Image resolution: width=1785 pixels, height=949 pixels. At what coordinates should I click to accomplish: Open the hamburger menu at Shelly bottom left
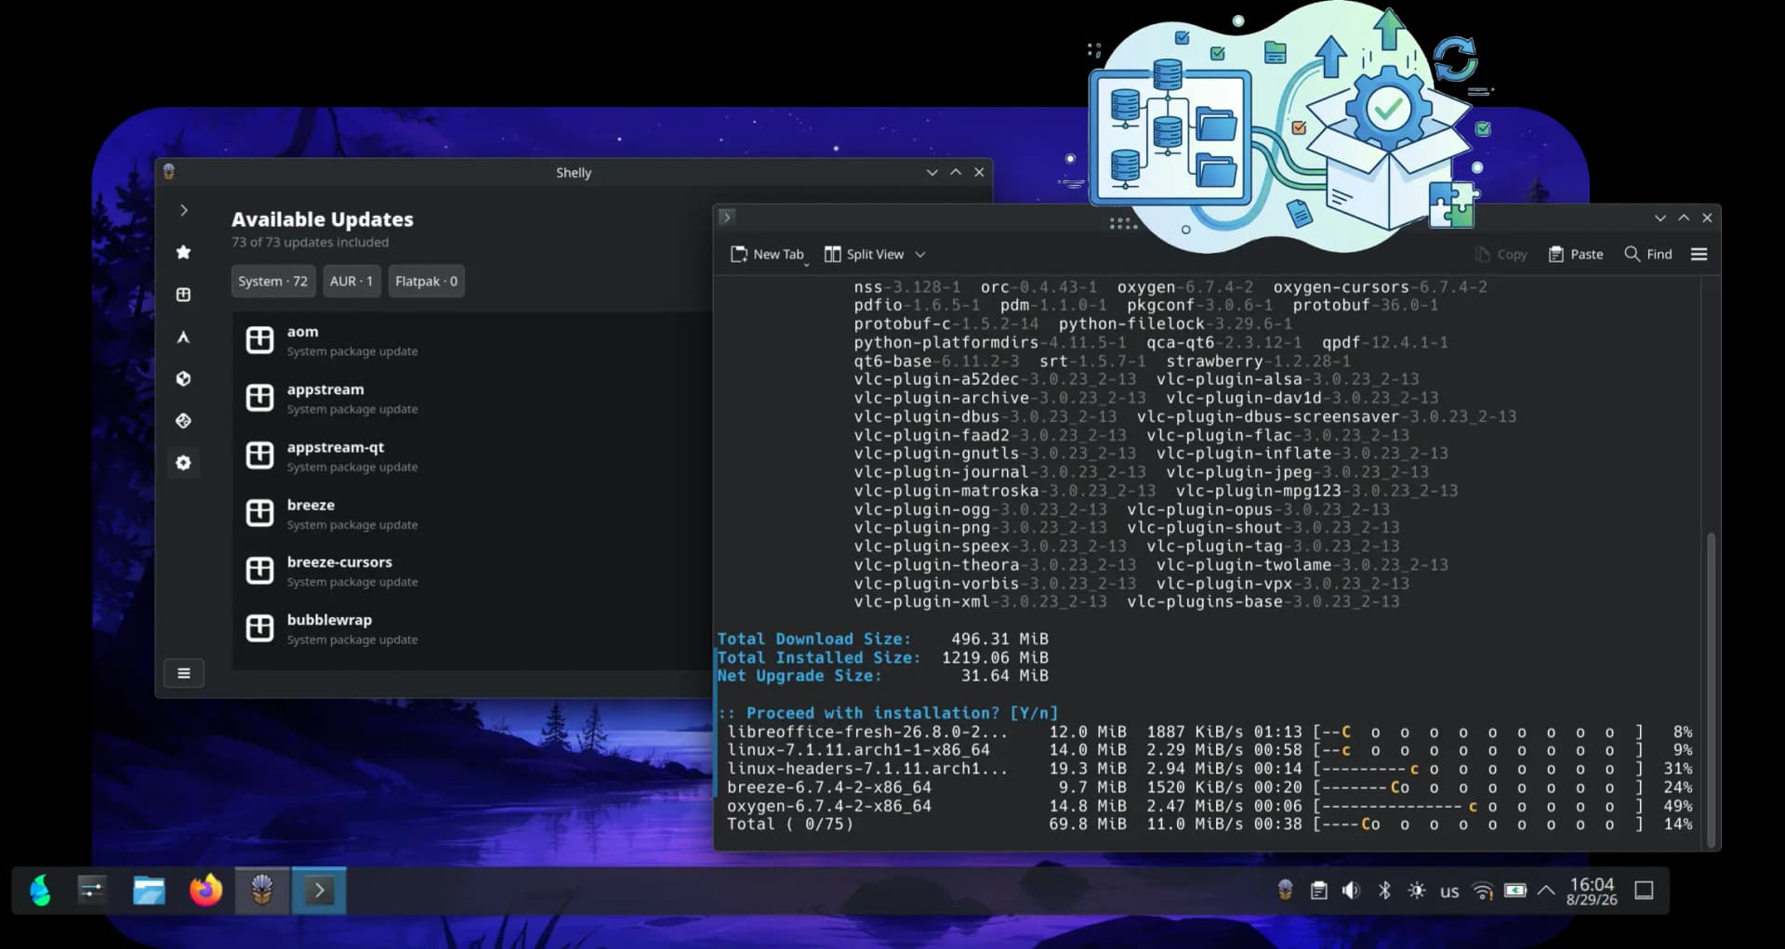pyautogui.click(x=183, y=673)
